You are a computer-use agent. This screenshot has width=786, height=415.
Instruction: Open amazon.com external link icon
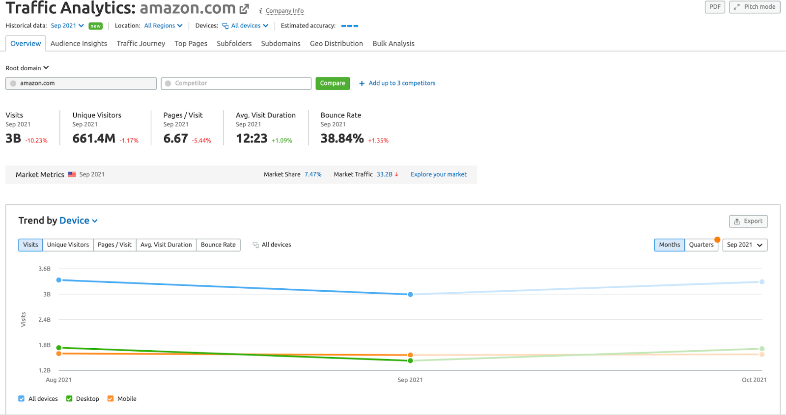point(244,9)
